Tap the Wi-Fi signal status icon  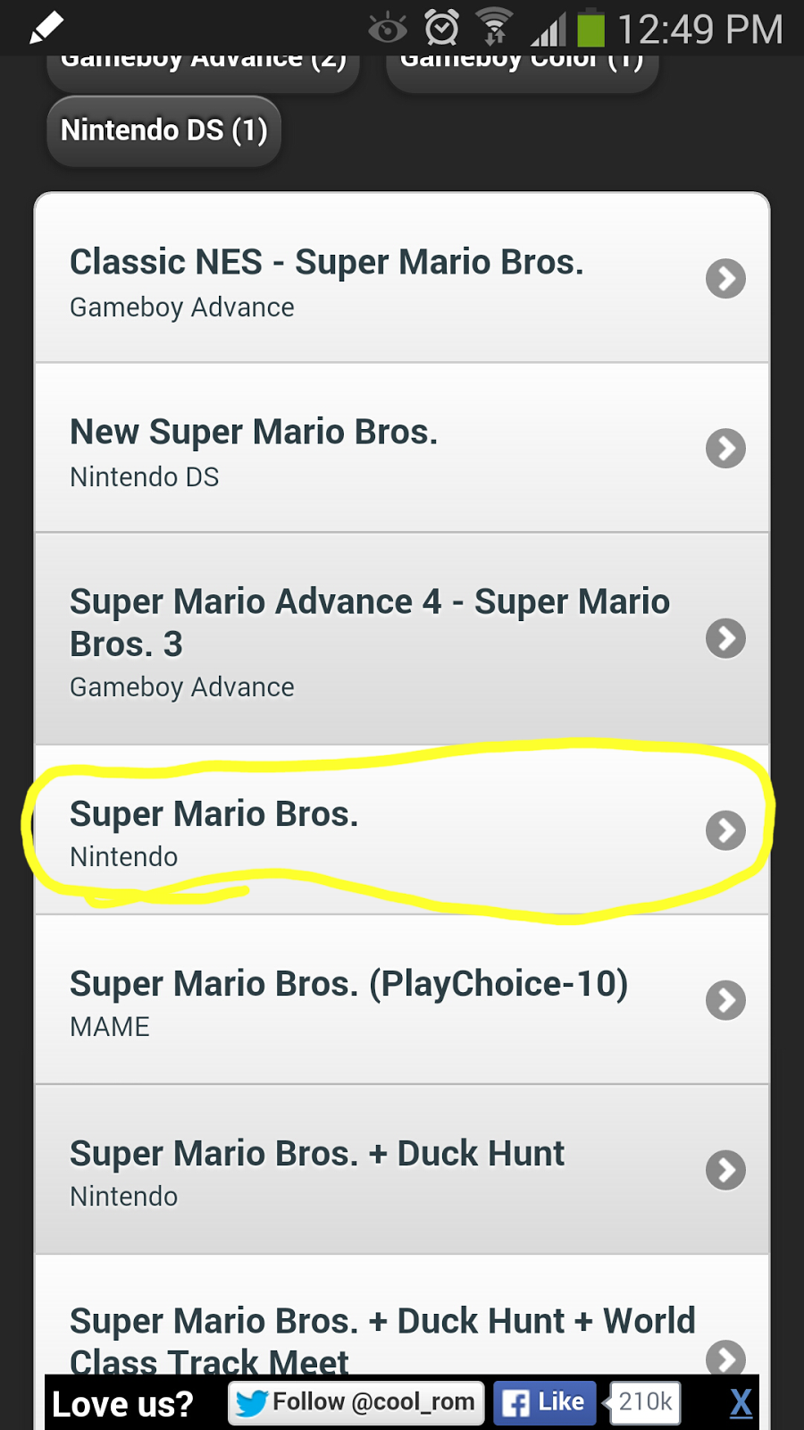[x=493, y=28]
